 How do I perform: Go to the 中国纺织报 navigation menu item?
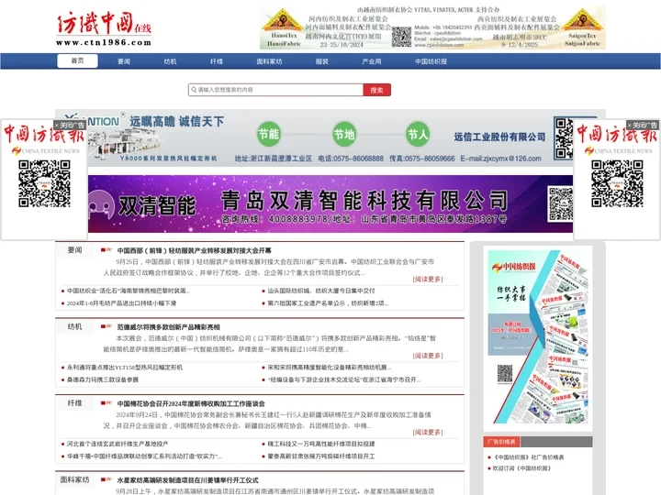click(431, 61)
